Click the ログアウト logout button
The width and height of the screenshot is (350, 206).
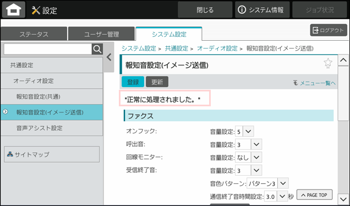(329, 30)
